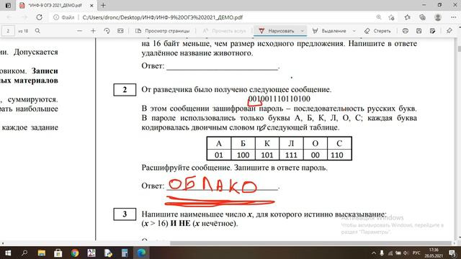Viewport: 461px width, 259px height.
Task: Open the Windows notification center
Action: [x=452, y=253]
